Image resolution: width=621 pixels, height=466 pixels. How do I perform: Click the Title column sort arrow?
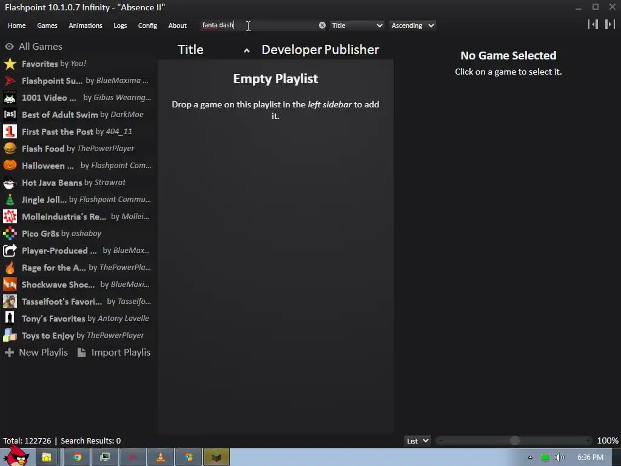point(247,50)
